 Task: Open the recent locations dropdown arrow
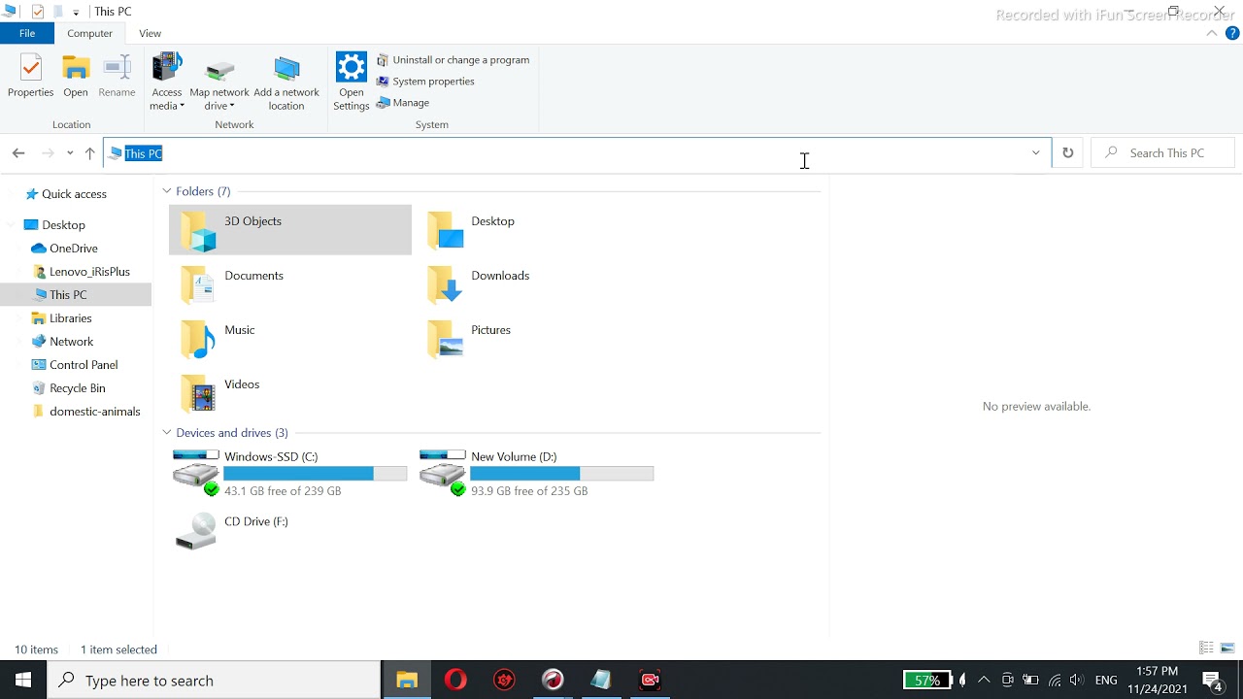70,153
